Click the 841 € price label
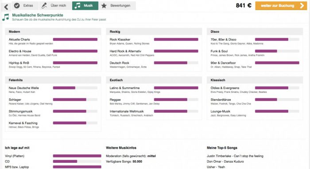Viewport: 310px width, 169px height. coord(244,5)
